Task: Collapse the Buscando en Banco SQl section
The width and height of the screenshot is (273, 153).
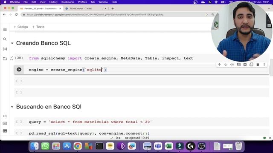Action: [12, 107]
